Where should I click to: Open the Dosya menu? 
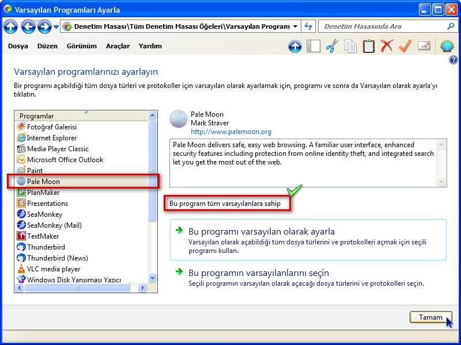click(18, 46)
